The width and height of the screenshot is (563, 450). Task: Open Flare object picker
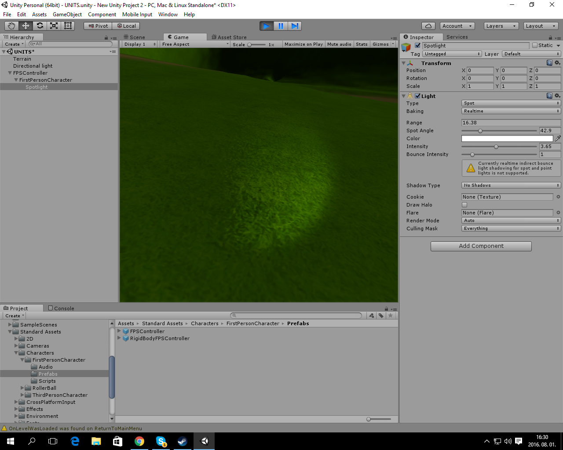(558, 213)
